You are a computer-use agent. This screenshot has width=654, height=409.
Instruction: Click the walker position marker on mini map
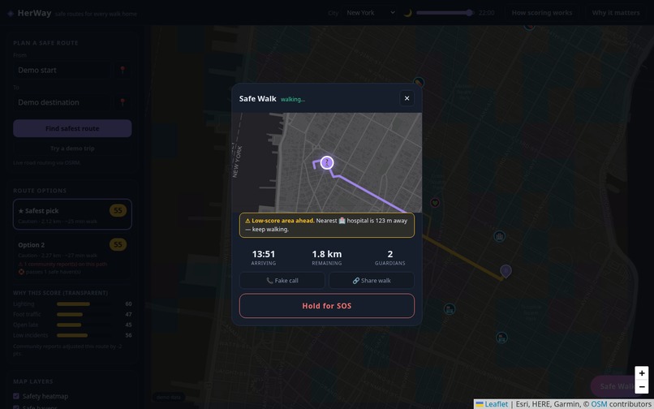[327, 162]
